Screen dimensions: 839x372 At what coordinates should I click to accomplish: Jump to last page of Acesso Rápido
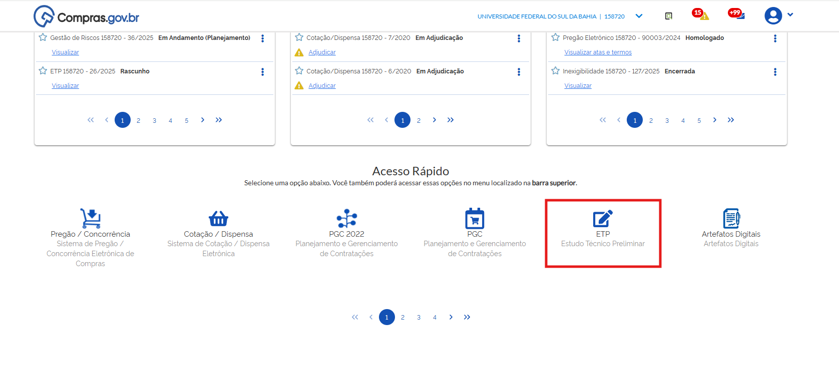tap(467, 318)
